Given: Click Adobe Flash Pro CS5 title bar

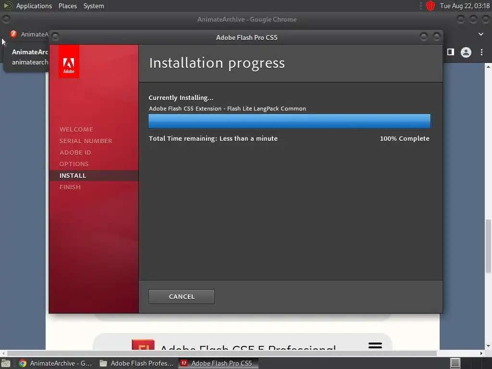Looking at the screenshot, I should click(x=246, y=37).
